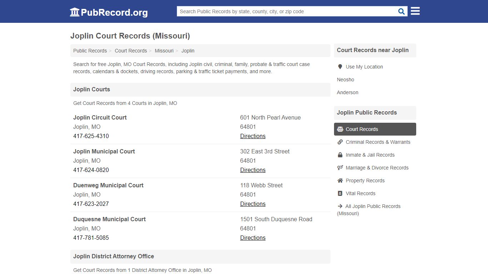Click the PubRecord.org courthouse logo icon
488x274 pixels.
[x=75, y=12]
